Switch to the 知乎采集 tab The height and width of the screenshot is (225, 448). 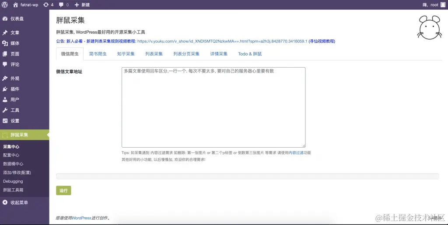click(x=126, y=54)
